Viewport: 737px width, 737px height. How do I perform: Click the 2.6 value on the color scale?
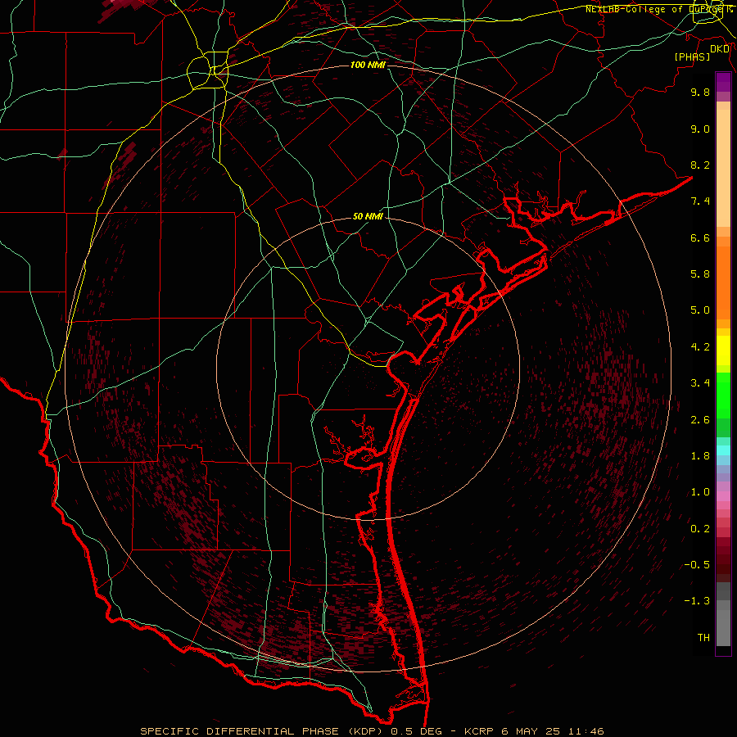pos(700,420)
